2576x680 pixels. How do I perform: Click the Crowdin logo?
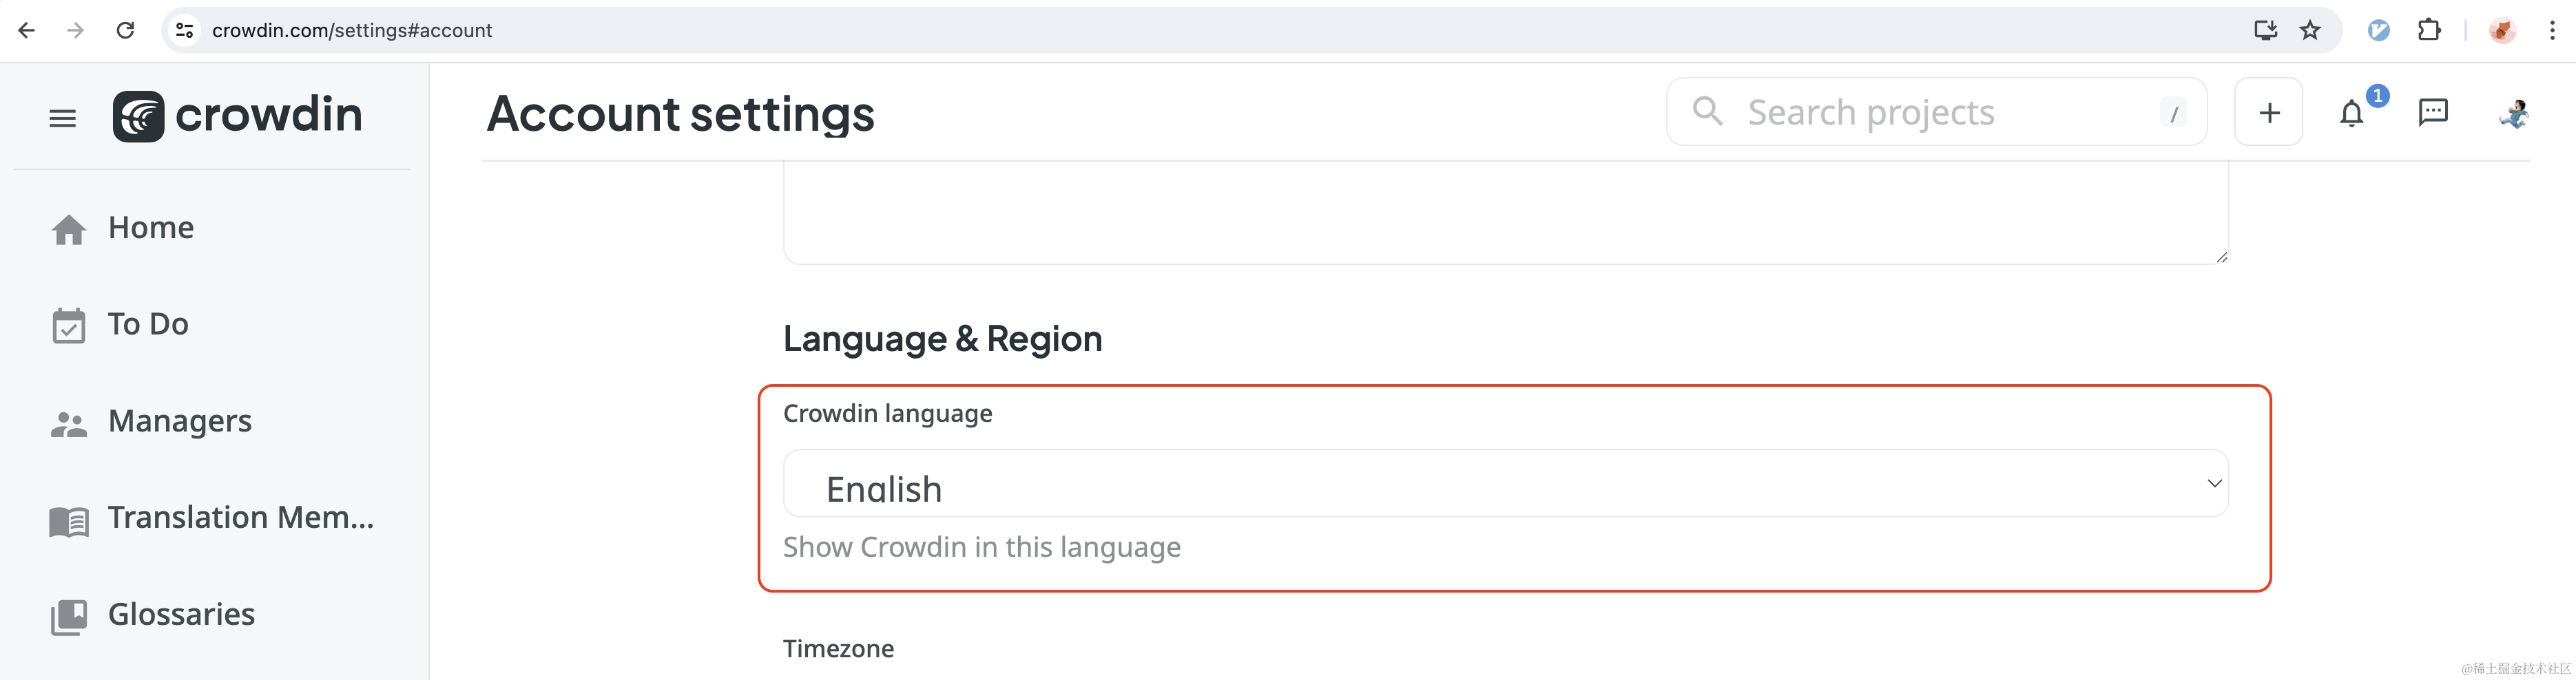click(237, 116)
